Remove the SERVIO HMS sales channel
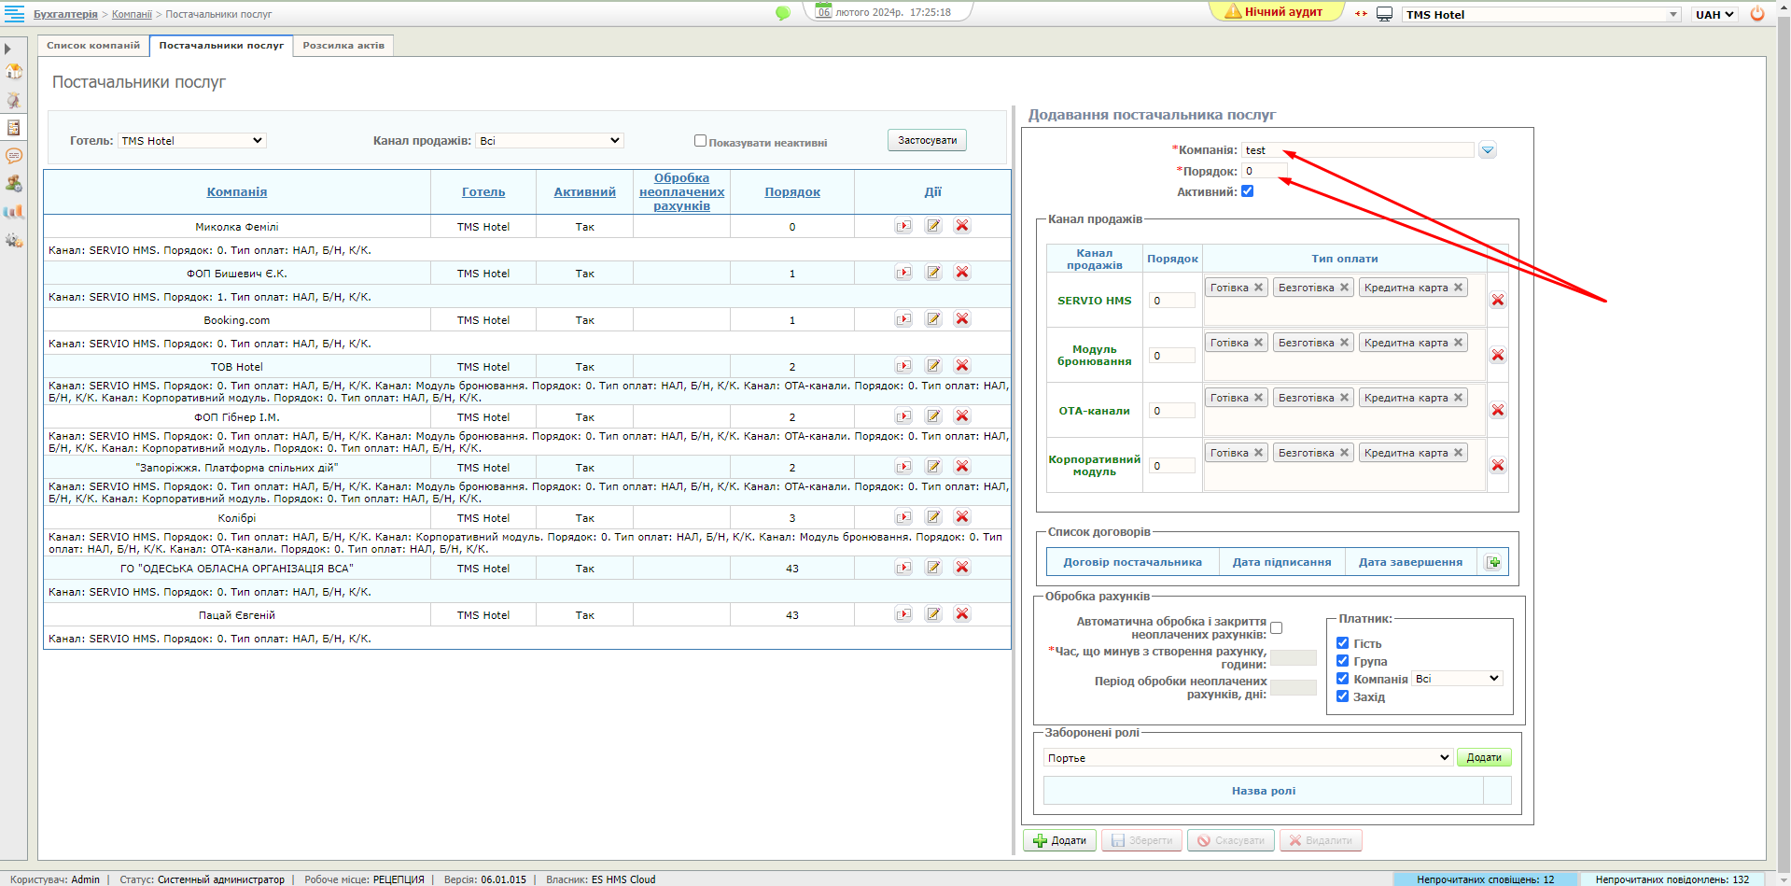Screen dimensions: 1791x886 (1497, 301)
